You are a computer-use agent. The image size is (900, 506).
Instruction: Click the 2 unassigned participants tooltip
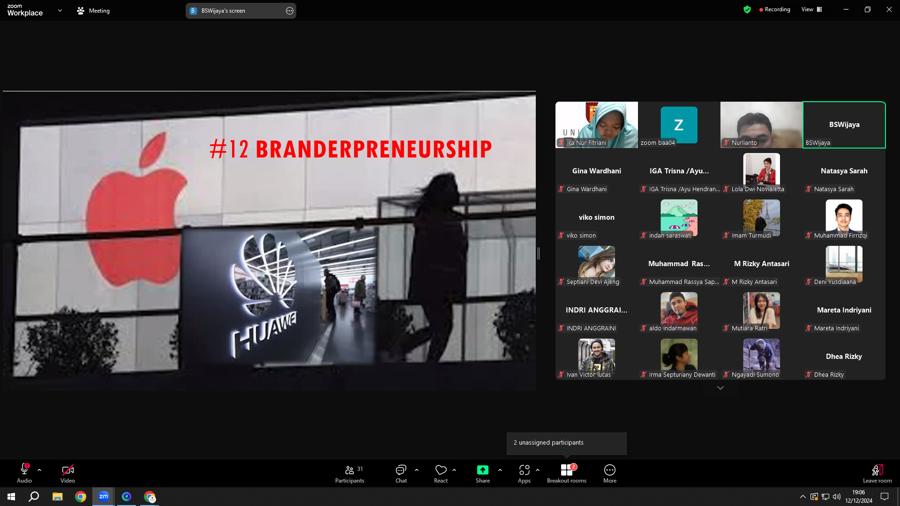point(566,443)
